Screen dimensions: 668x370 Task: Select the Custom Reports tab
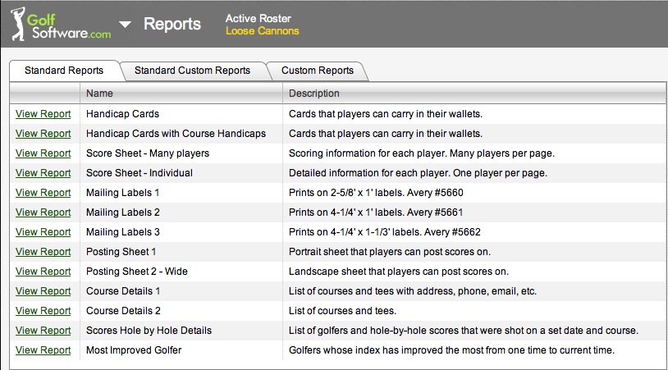pos(317,71)
